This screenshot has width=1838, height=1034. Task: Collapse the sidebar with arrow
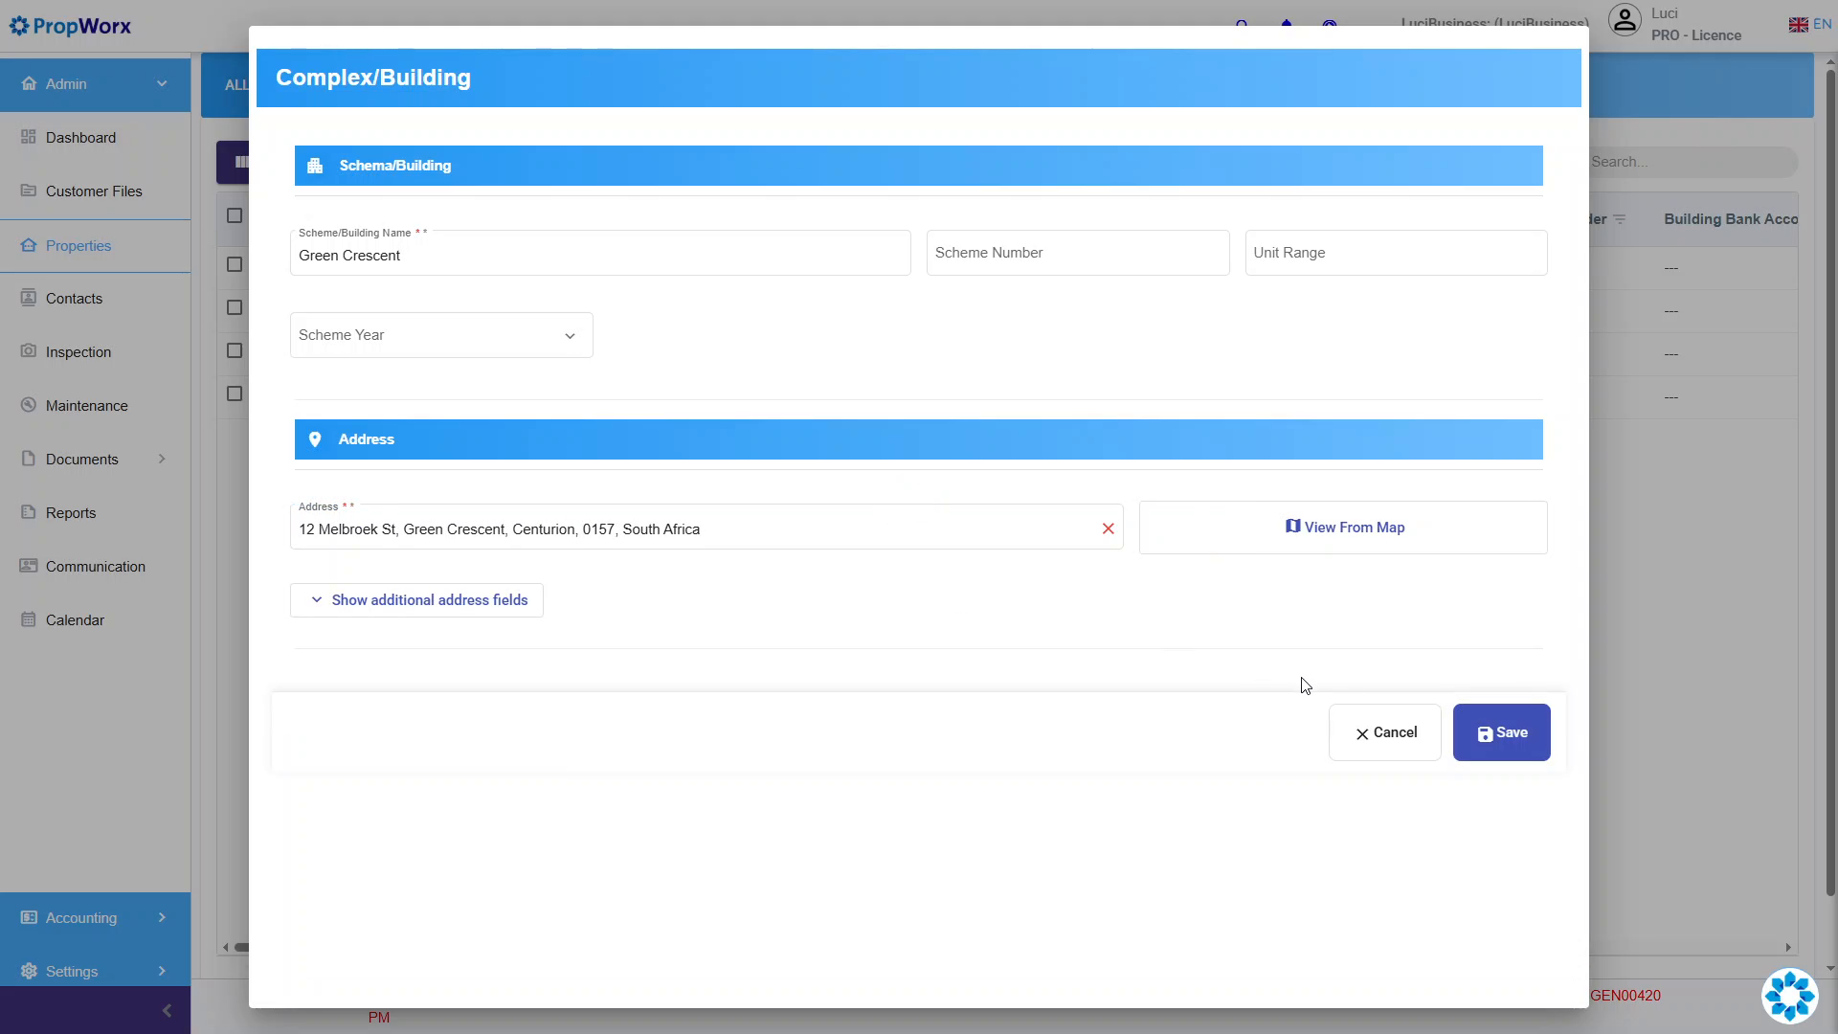click(x=167, y=1010)
